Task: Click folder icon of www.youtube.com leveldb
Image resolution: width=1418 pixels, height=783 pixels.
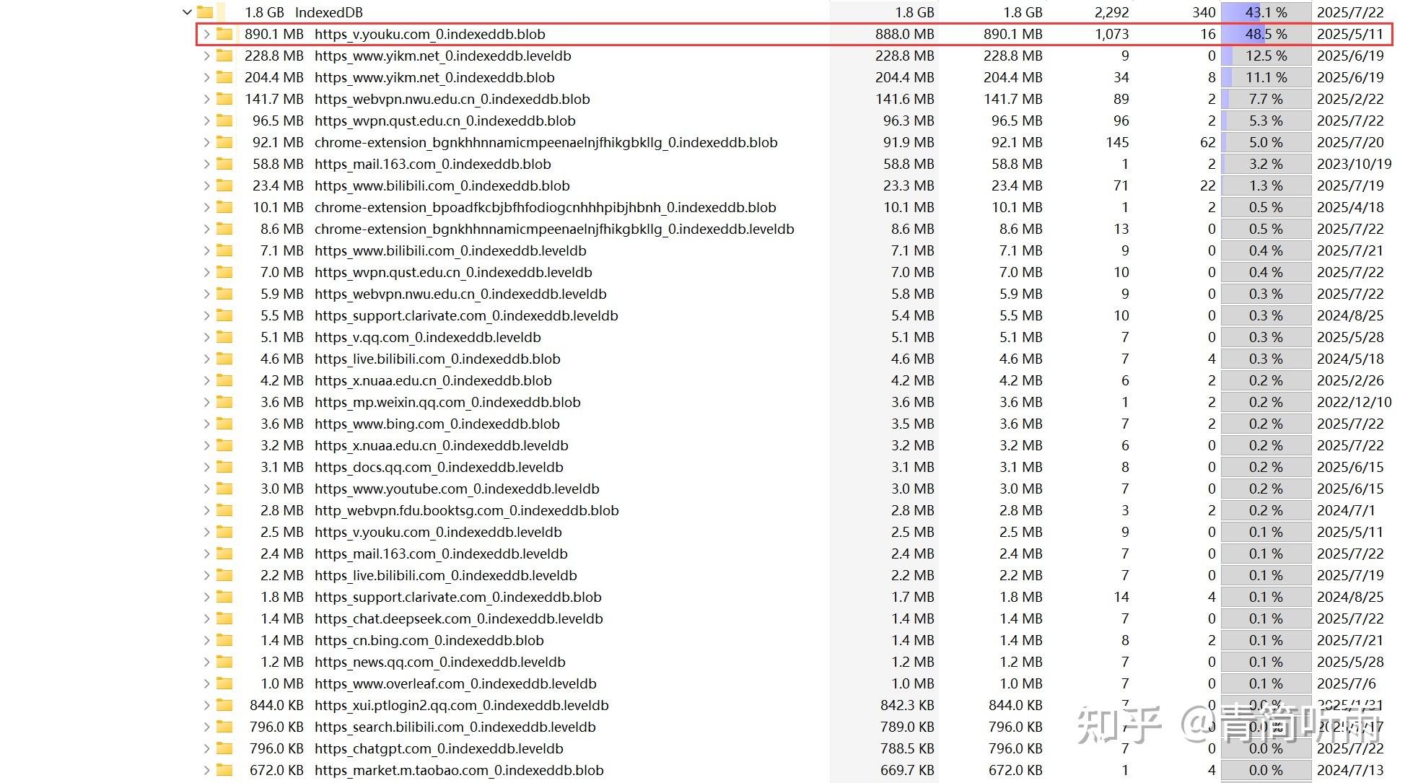Action: [224, 489]
